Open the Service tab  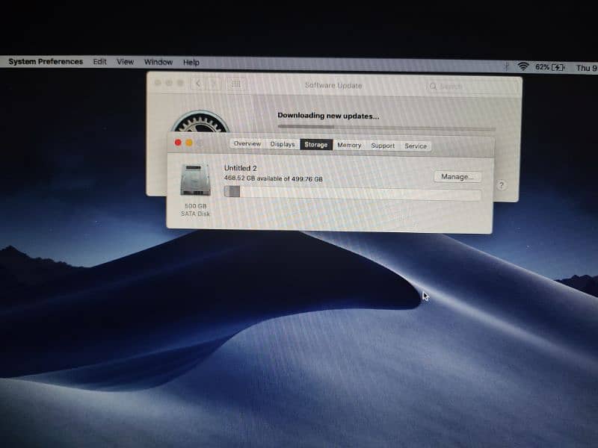(x=416, y=146)
